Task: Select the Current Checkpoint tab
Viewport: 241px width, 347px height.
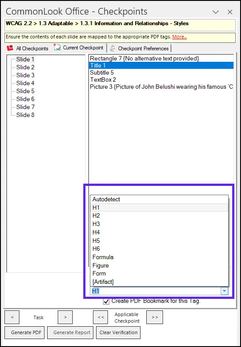Action: (79, 48)
